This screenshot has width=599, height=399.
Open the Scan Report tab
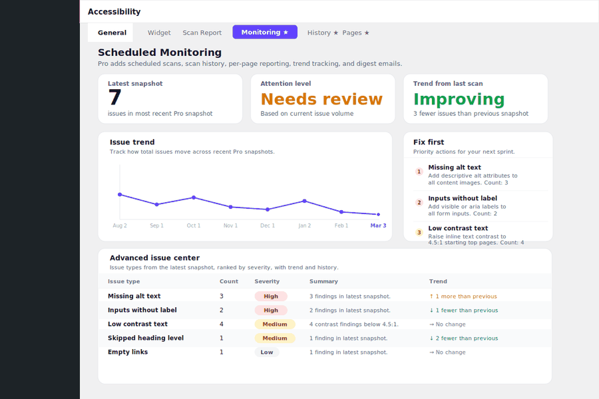click(202, 33)
